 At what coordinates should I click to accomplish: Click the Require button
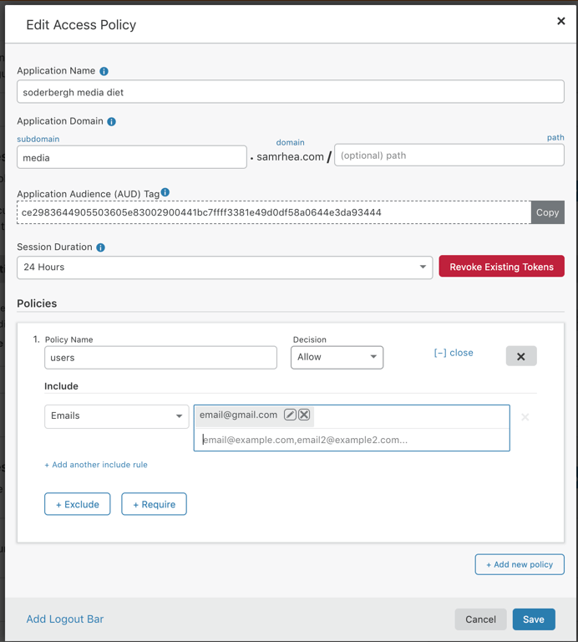pos(155,504)
